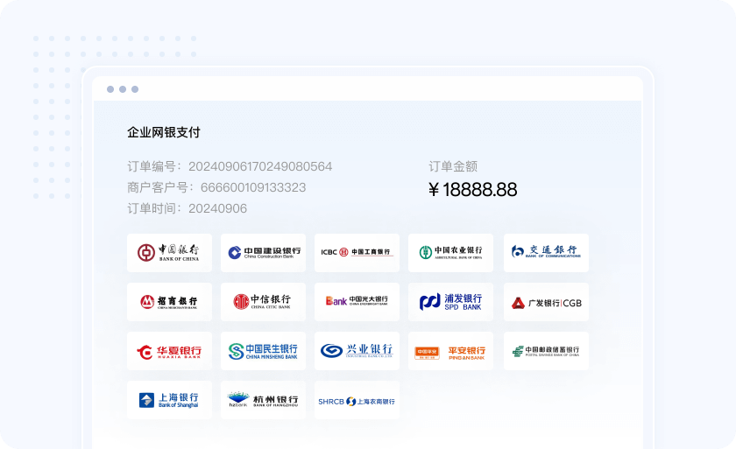The height and width of the screenshot is (449, 736).
Task: Click the order amount ¥18888.88
Action: [473, 190]
